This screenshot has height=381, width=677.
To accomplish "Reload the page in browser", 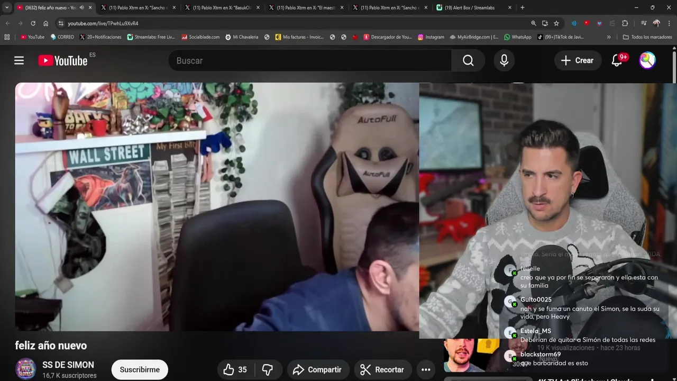I will [x=33, y=23].
